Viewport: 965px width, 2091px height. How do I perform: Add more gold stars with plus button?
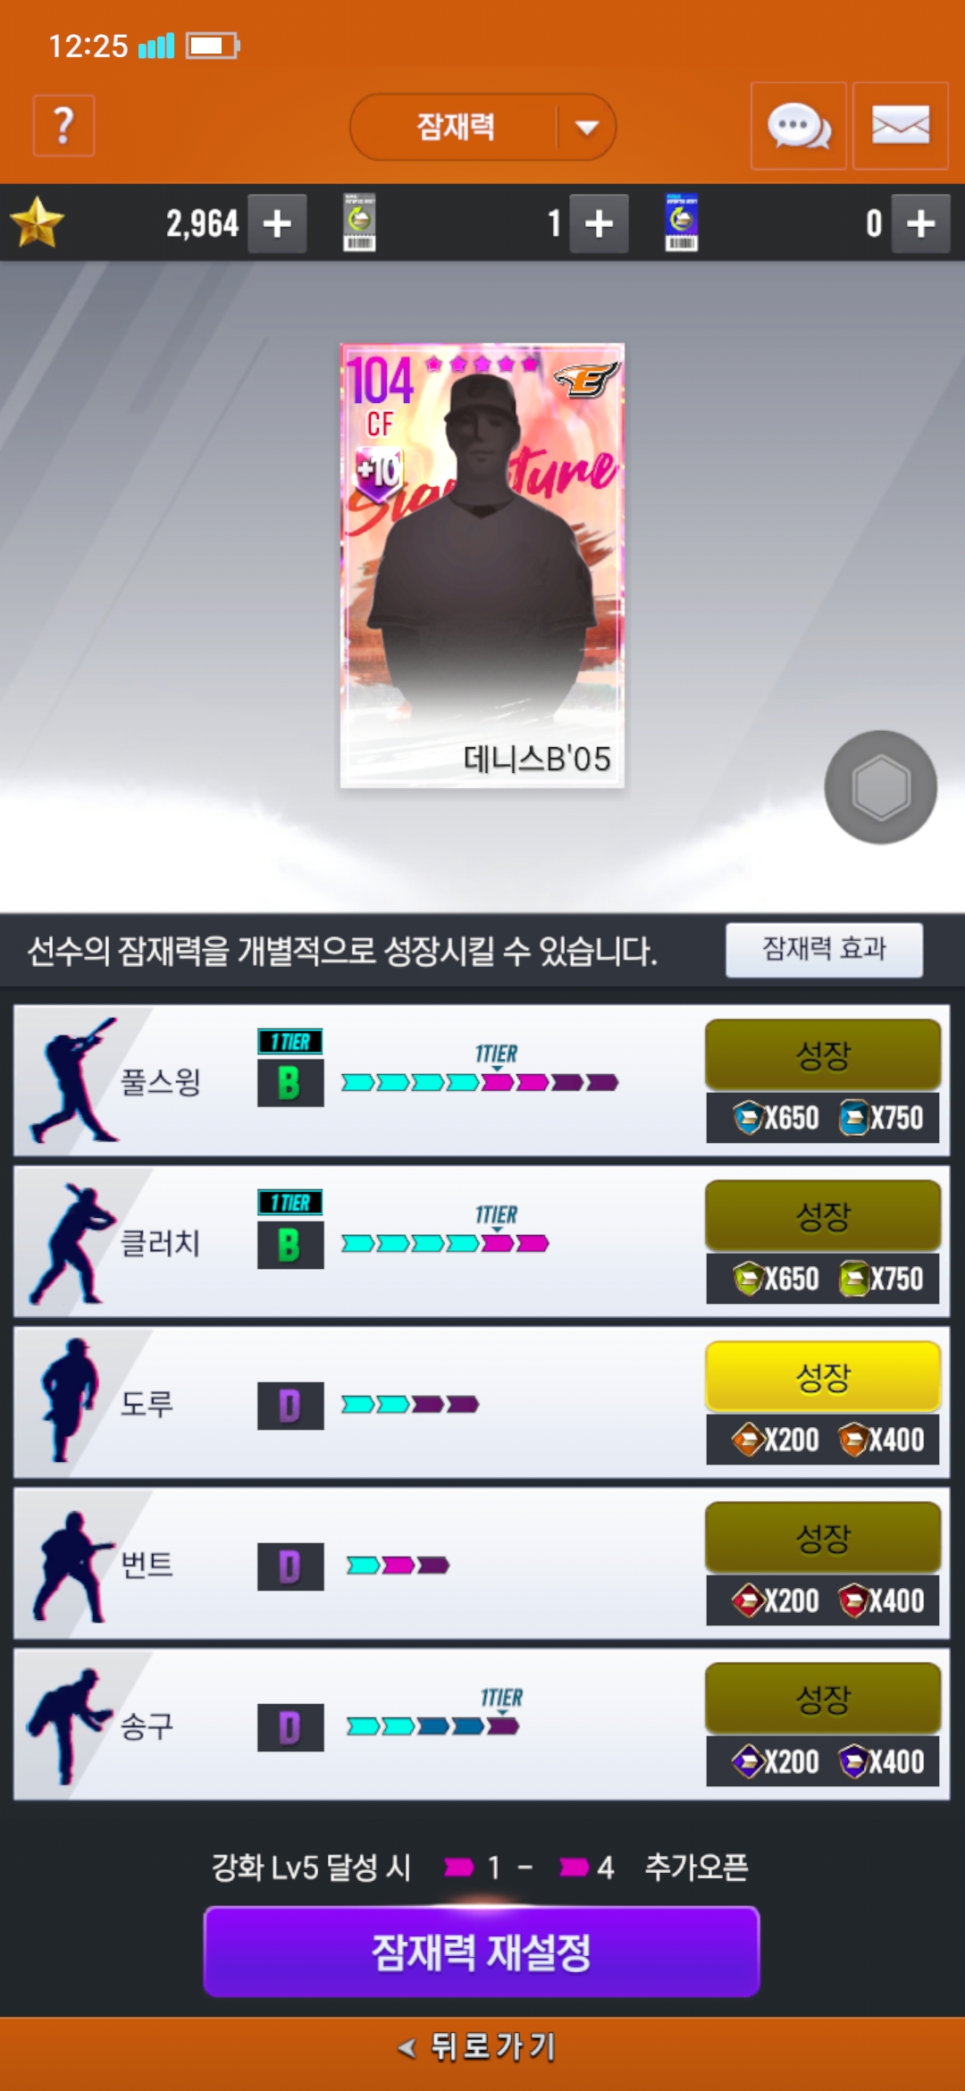tap(277, 223)
